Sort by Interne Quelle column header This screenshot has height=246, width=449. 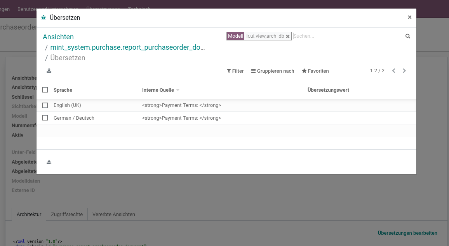[x=158, y=90]
